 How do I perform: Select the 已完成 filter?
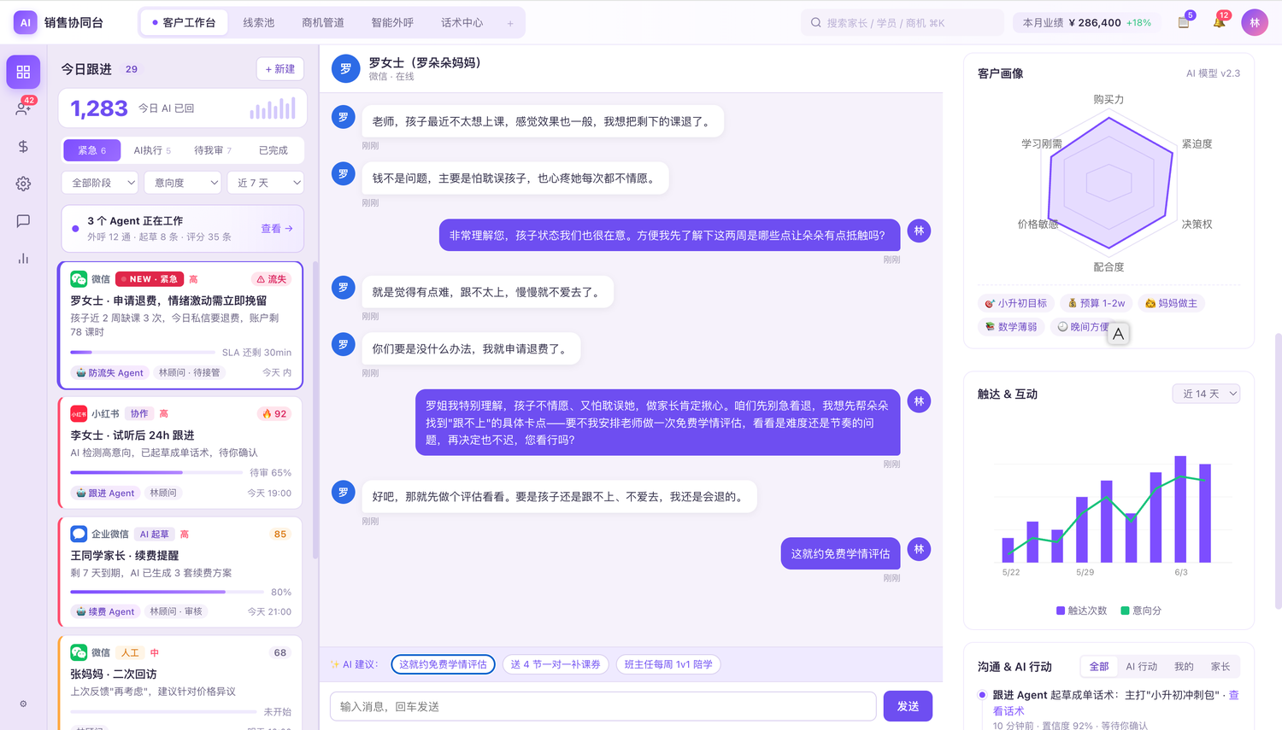(x=273, y=150)
